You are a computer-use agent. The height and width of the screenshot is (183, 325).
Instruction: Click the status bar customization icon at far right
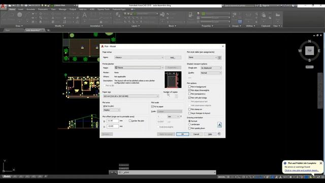(x=323, y=177)
